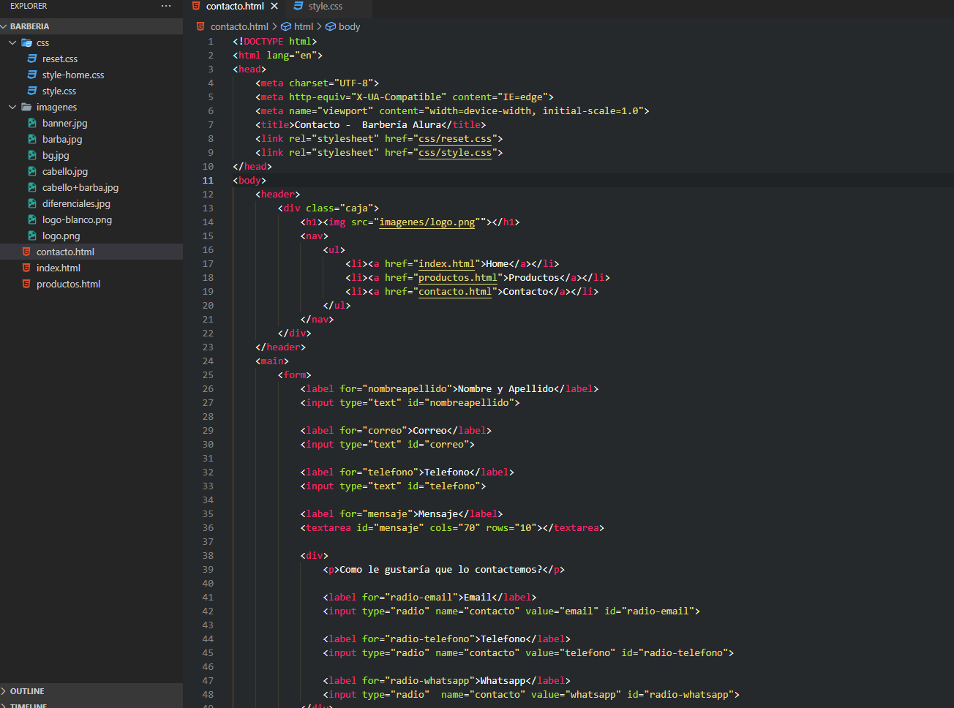Open cabello.jpg image file
Screen dimensions: 954x708
65,171
